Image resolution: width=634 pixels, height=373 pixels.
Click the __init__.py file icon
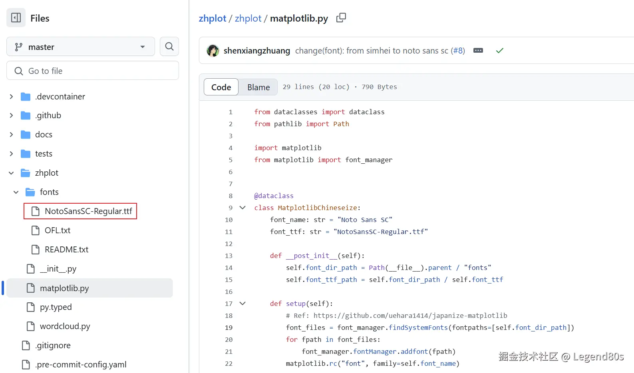coord(31,269)
